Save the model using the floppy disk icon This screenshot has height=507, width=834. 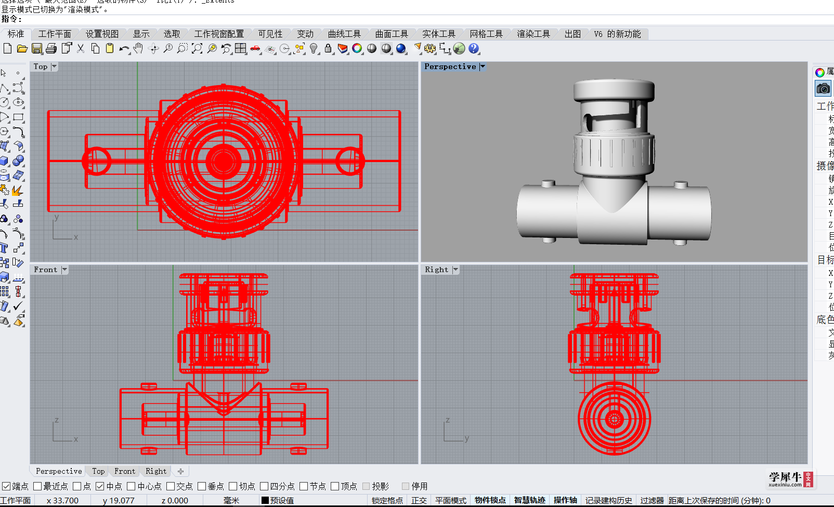37,48
